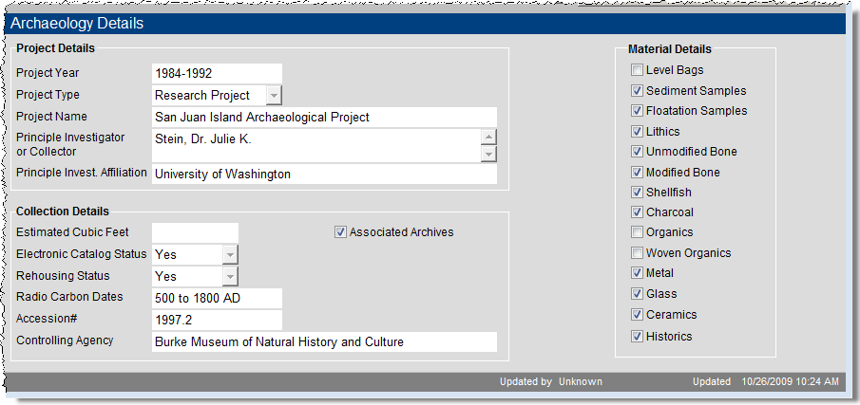Untick the Historics checkbox
Viewport: 860px width, 405px height.
point(636,337)
